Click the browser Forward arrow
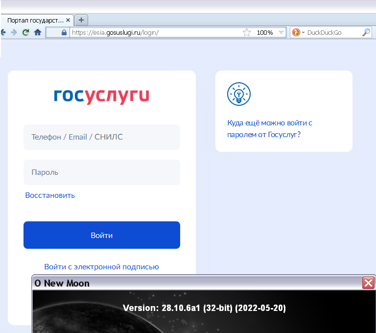 click(14, 32)
